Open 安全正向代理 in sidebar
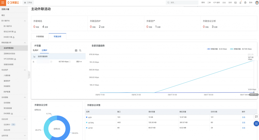 [x=8, y=32]
